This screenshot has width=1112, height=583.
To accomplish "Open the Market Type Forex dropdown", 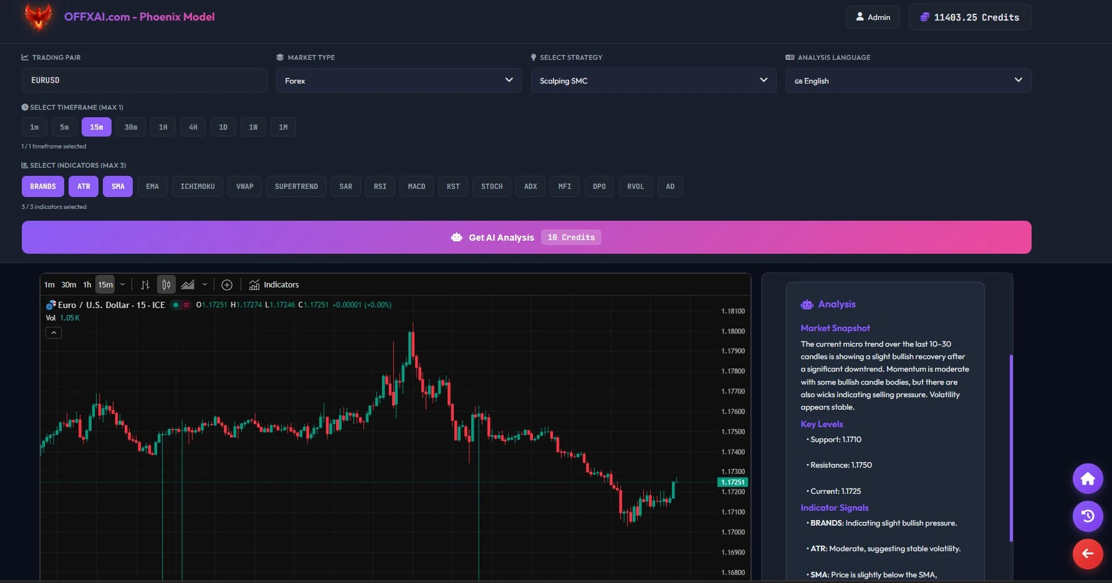I will [399, 80].
